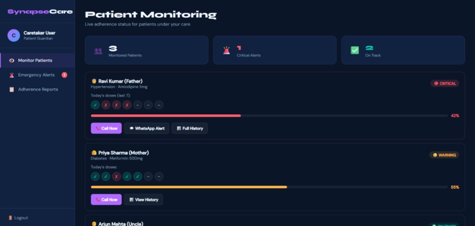Select the On Track stat card
The image size is (475, 226).
point(403,50)
